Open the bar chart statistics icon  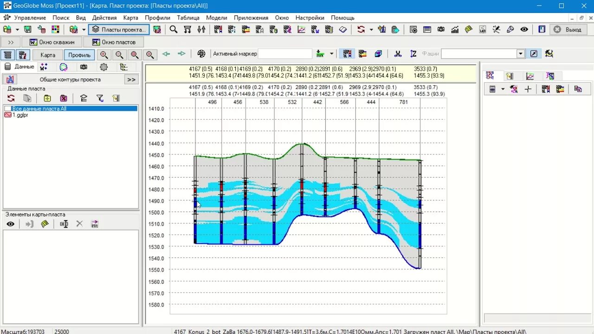click(x=455, y=29)
